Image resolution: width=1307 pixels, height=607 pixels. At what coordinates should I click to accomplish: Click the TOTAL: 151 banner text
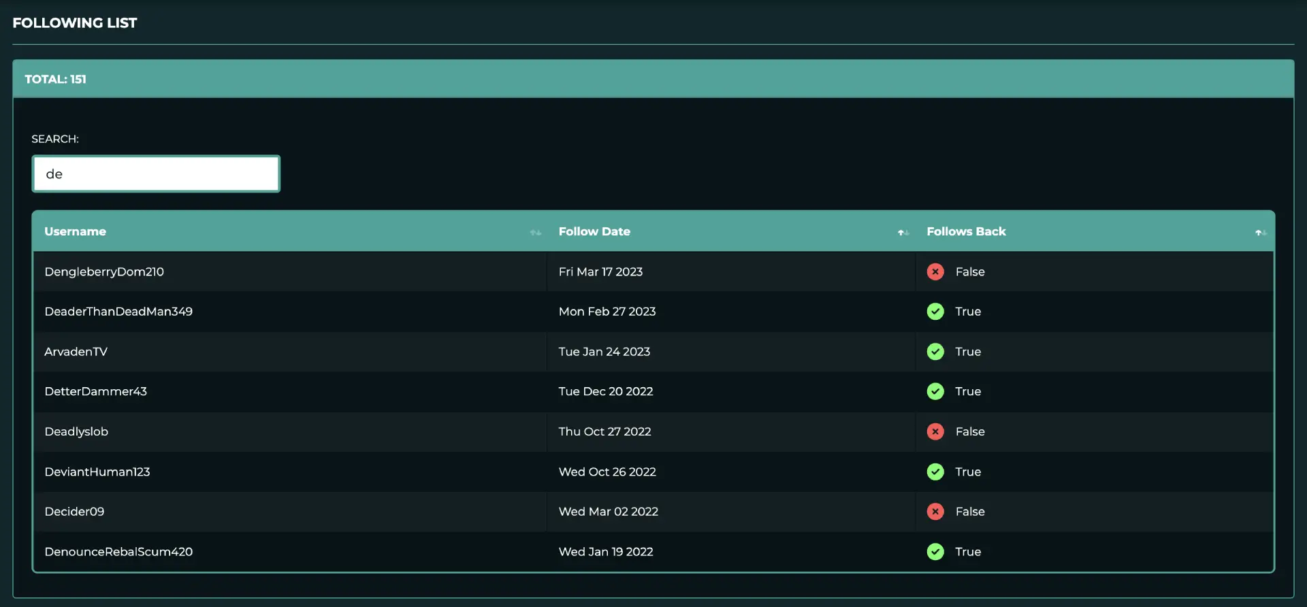[x=56, y=79]
